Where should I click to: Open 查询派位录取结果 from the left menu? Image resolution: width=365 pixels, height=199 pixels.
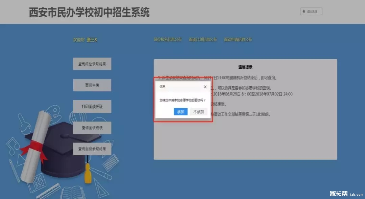tap(92, 64)
